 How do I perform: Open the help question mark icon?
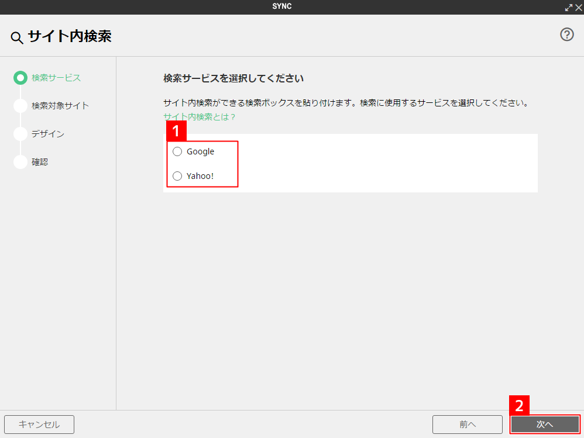(x=567, y=35)
